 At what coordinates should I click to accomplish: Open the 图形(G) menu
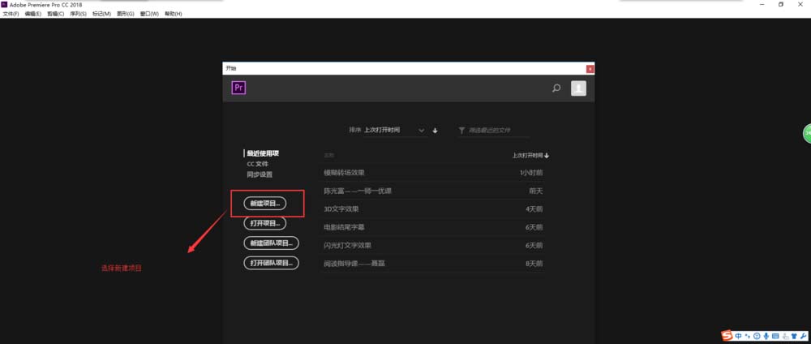coord(125,14)
